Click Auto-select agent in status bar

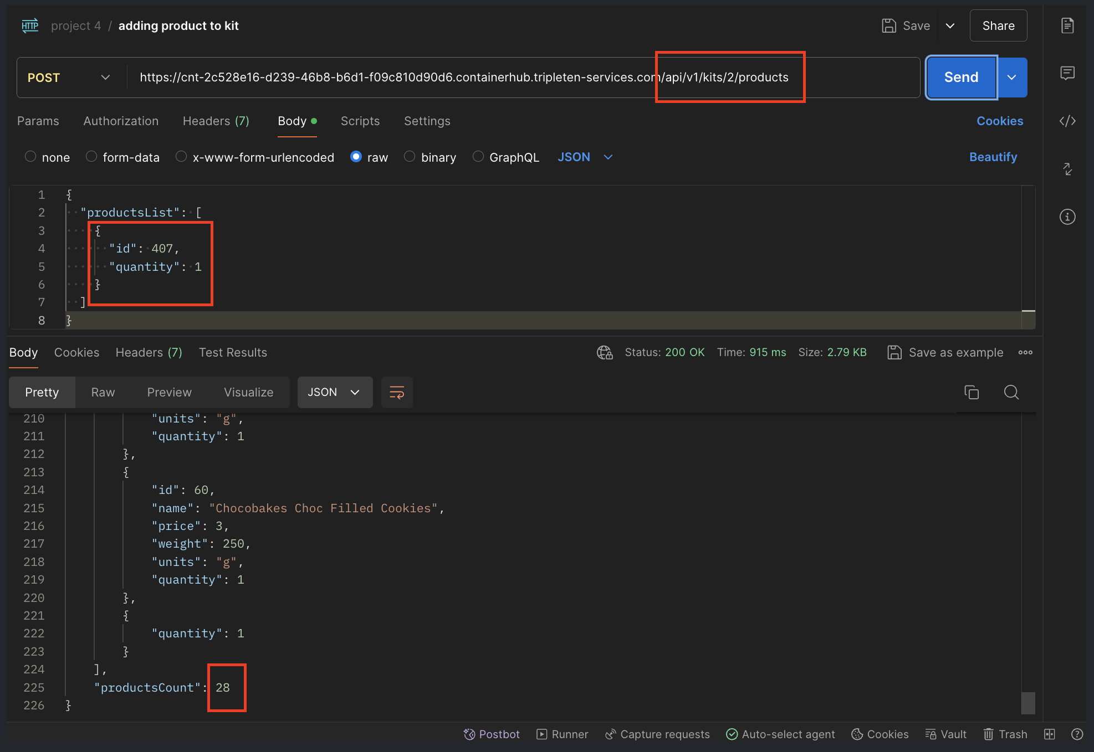pyautogui.click(x=780, y=734)
